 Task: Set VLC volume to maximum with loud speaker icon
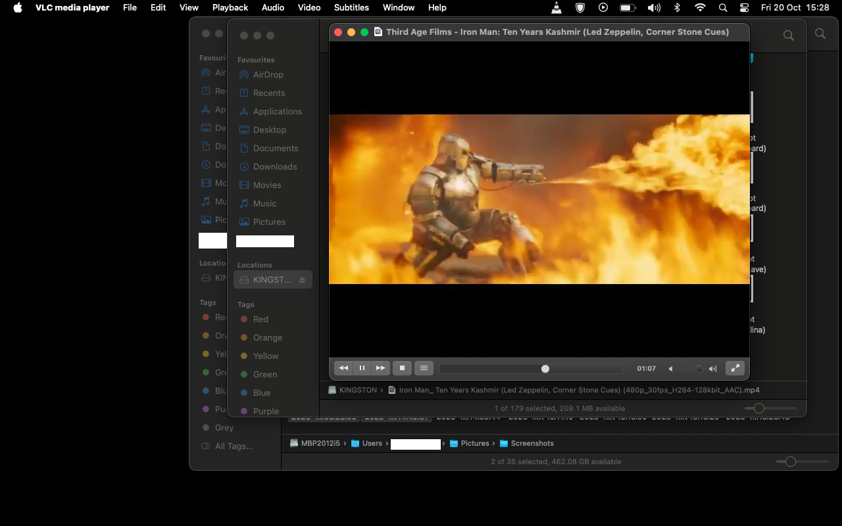click(x=712, y=369)
